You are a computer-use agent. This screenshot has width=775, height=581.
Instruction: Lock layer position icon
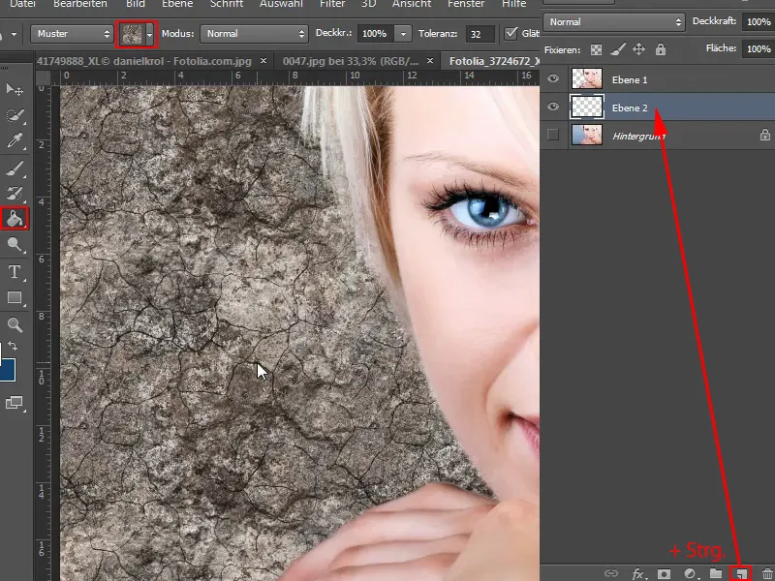point(638,49)
